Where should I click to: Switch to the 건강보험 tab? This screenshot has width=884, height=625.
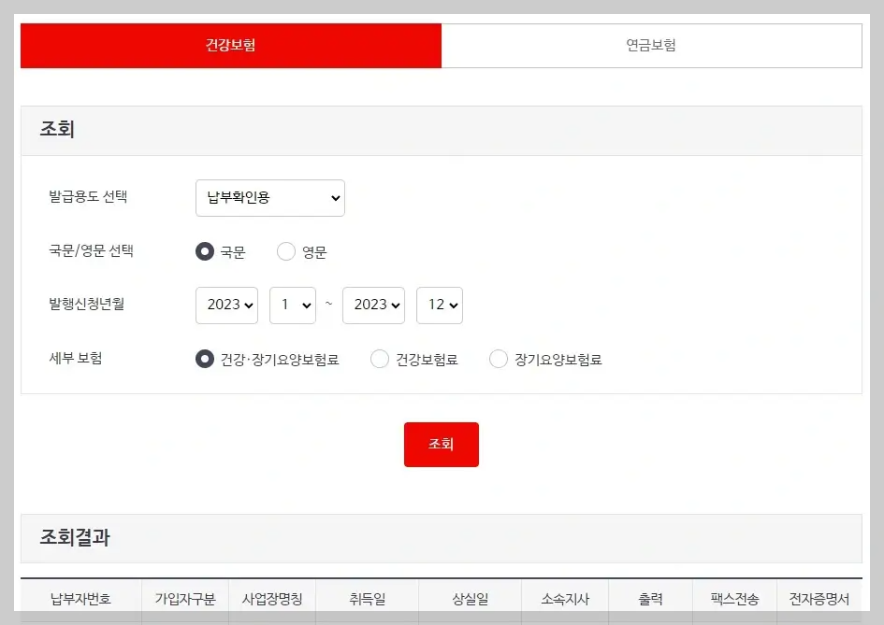[x=230, y=45]
